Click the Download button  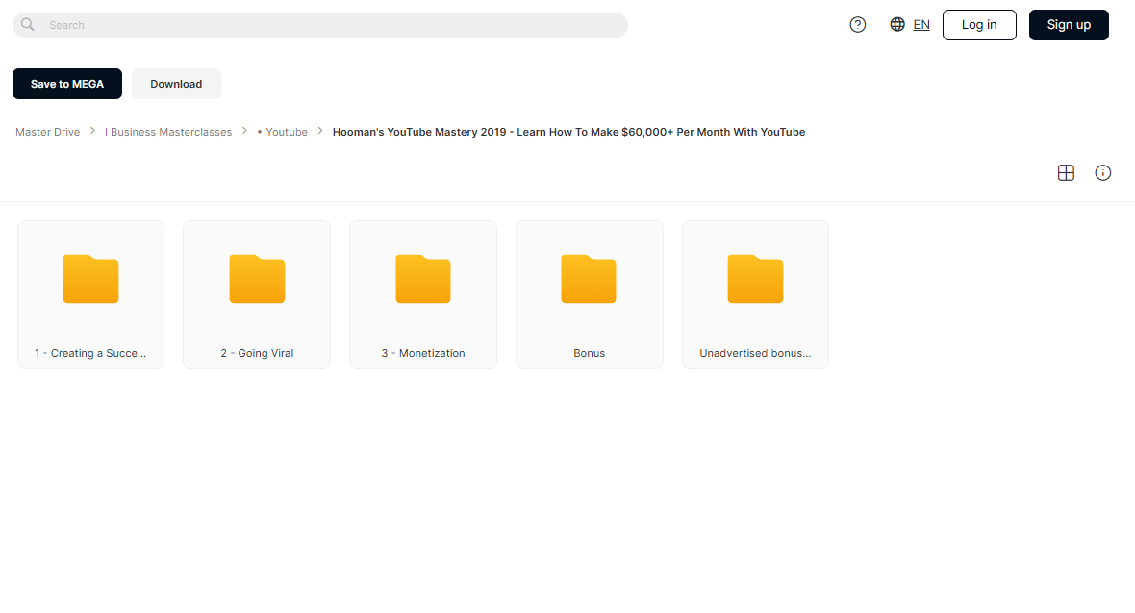pyautogui.click(x=176, y=84)
